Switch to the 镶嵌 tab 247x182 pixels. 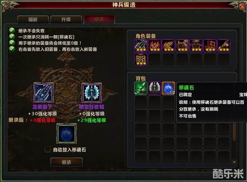point(33,20)
